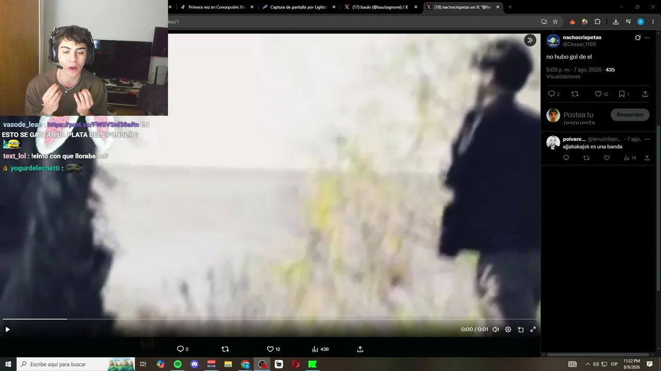Reply to the 'ajjakakajsk es una banda' comment
This screenshot has width=661, height=371.
pyautogui.click(x=566, y=158)
